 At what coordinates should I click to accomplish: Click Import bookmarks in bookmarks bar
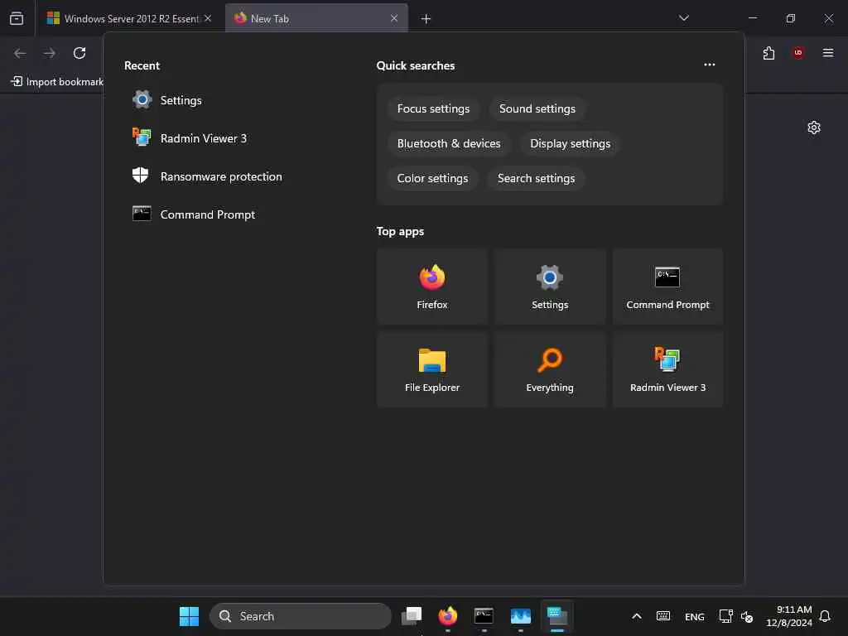(57, 82)
